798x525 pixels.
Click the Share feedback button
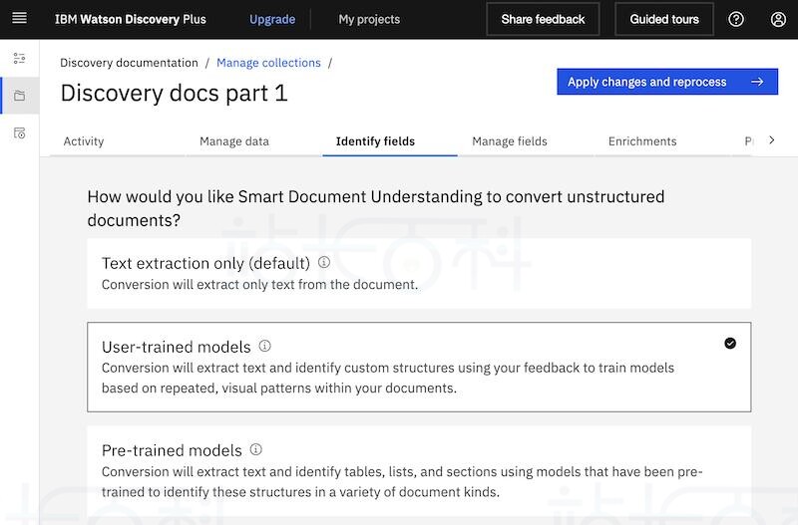tap(543, 19)
